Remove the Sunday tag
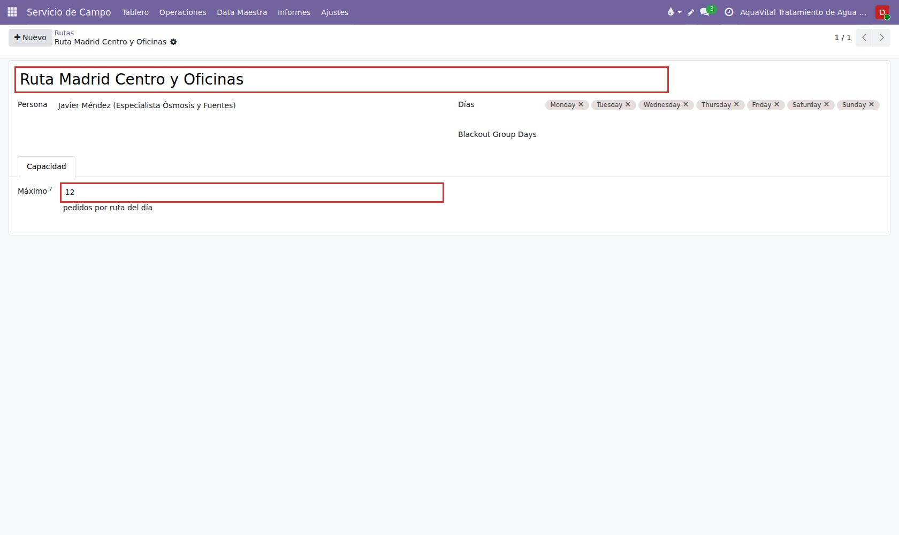Image resolution: width=899 pixels, height=535 pixels. pos(871,104)
